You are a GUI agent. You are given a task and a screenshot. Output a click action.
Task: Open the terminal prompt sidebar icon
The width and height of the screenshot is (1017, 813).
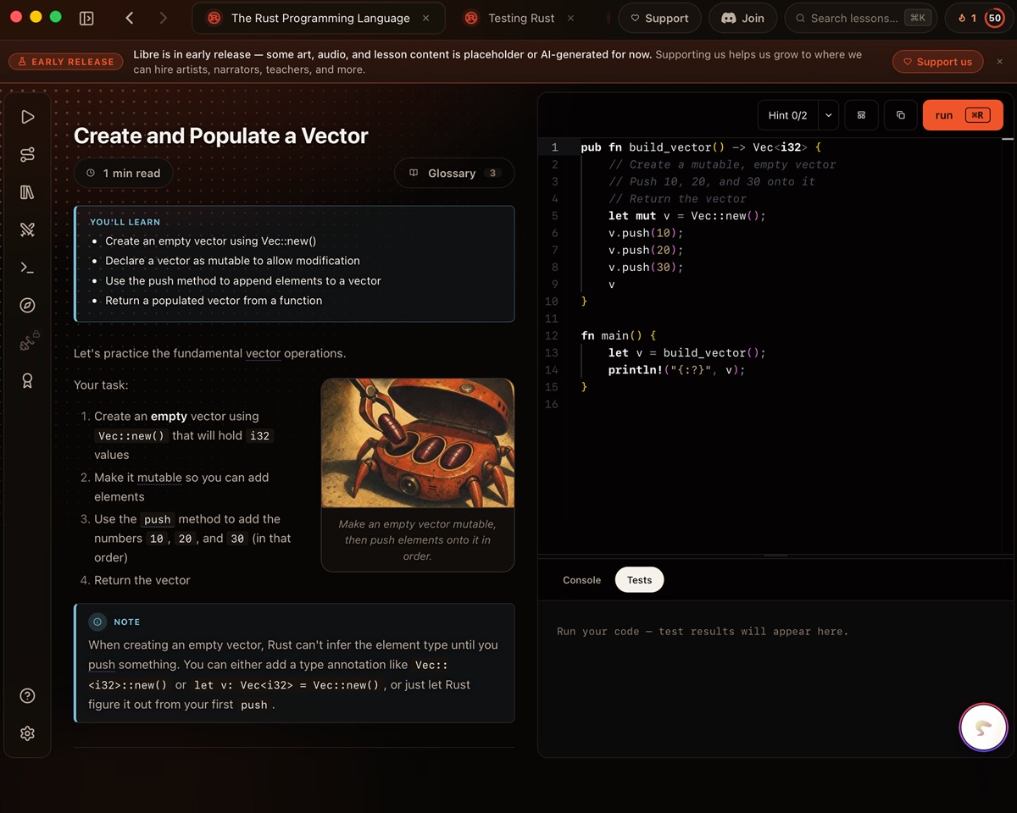(27, 268)
